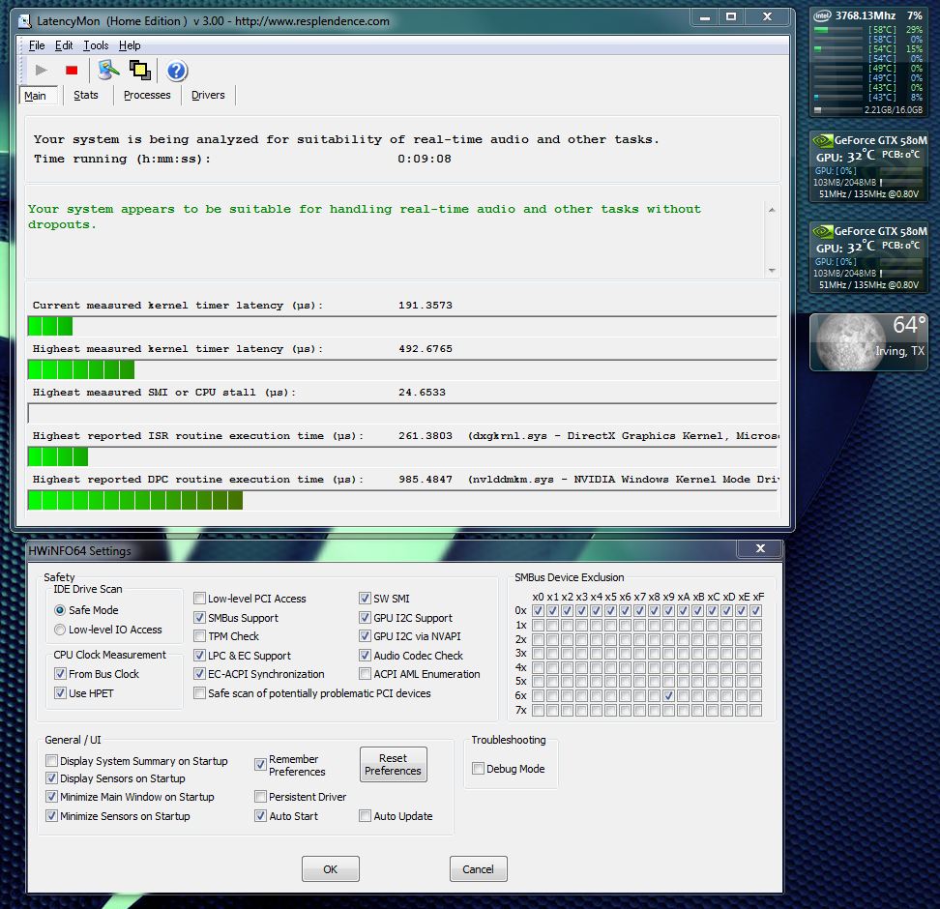
Task: Open LatencyMon help question mark icon
Action: (176, 71)
